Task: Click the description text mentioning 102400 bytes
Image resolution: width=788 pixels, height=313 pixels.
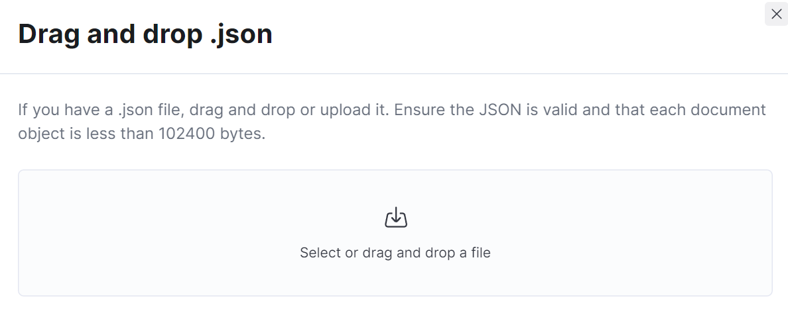Action: (392, 121)
